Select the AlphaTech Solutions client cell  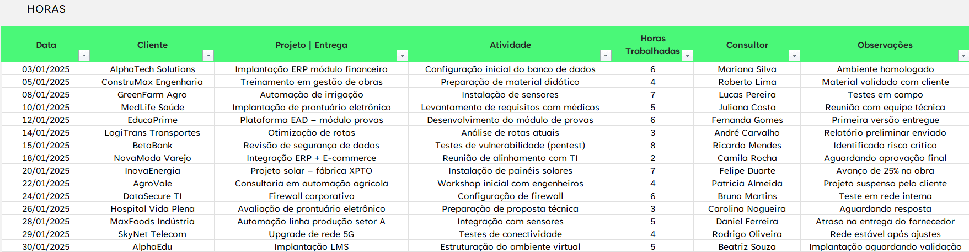pyautogui.click(x=152, y=69)
